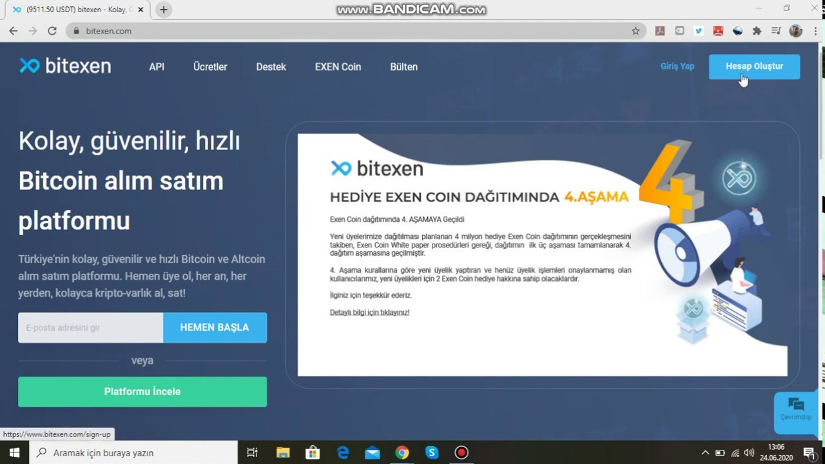Click the bitexen.com address bar
This screenshot has width=825, height=464.
click(355, 30)
